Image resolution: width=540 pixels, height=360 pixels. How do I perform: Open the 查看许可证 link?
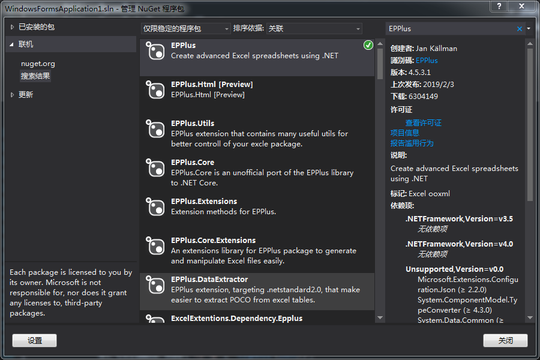(x=423, y=122)
